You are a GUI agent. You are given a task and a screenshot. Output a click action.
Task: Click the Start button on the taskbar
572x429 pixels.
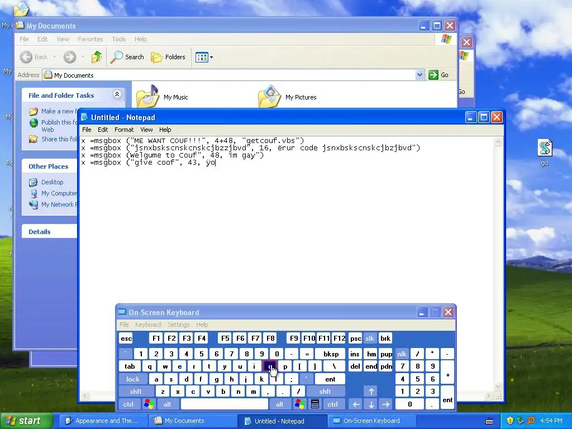(x=26, y=421)
